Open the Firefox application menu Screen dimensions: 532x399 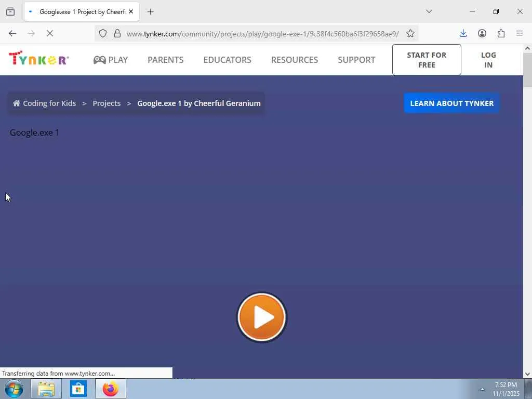click(520, 33)
